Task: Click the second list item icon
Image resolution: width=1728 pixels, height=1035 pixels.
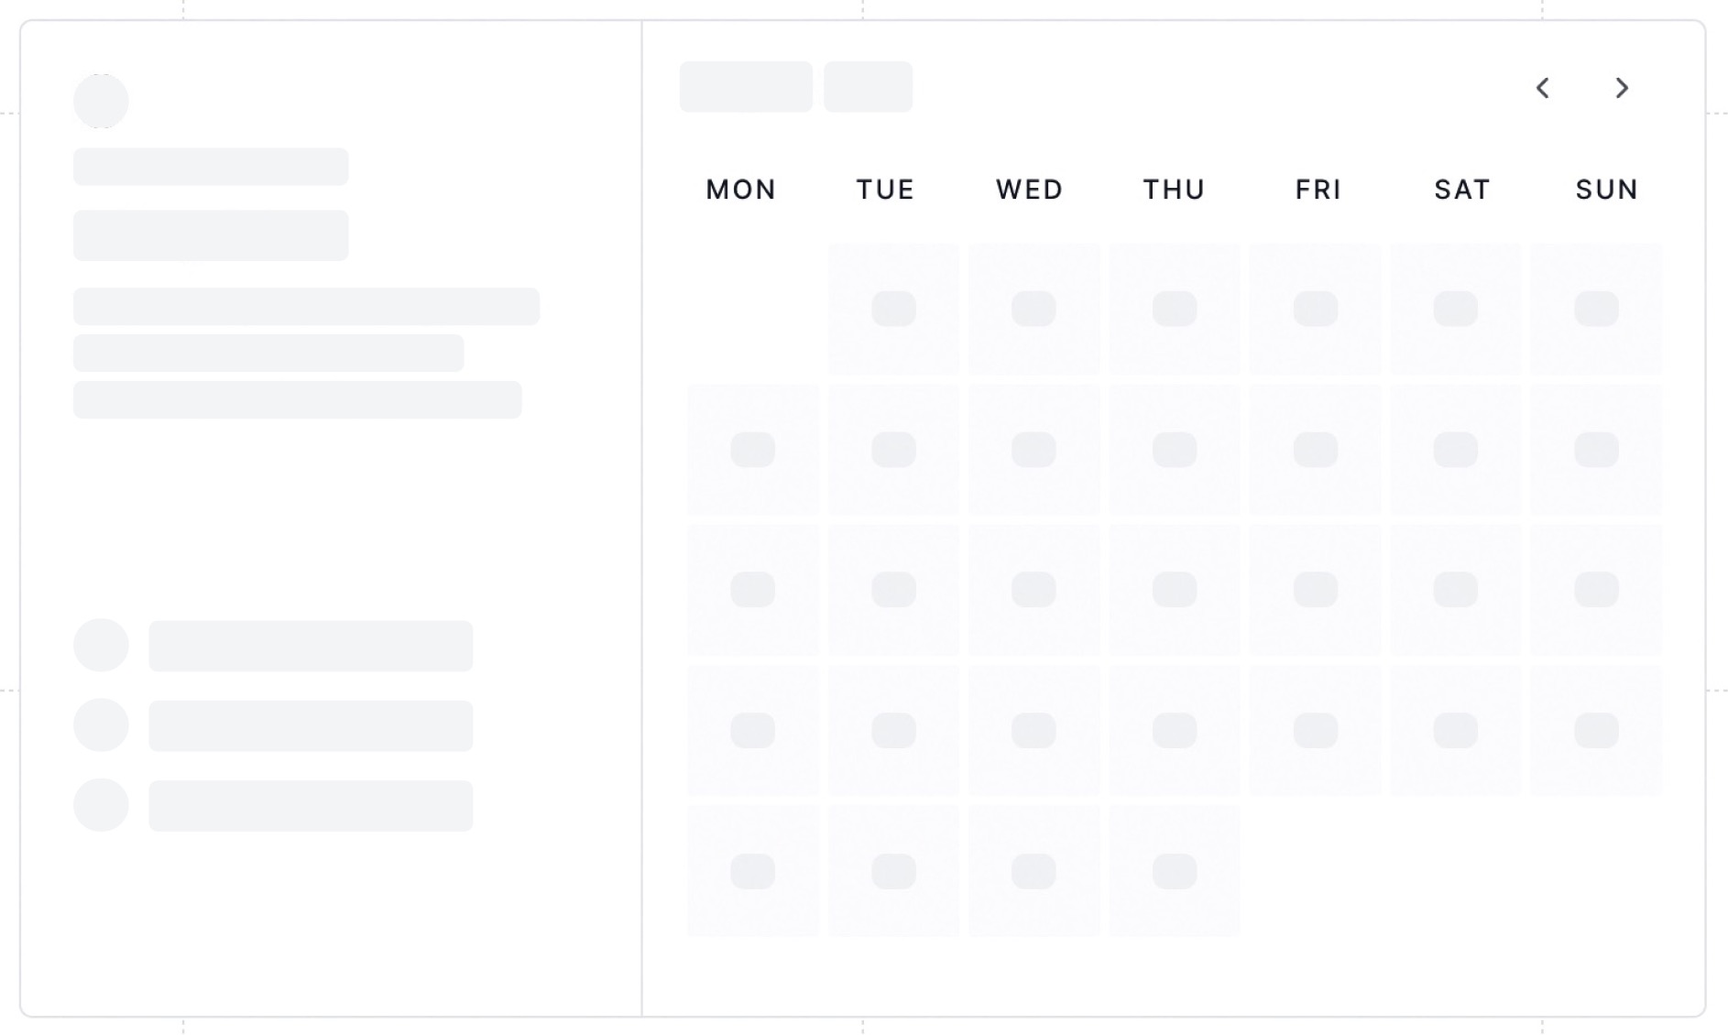Action: point(101,724)
